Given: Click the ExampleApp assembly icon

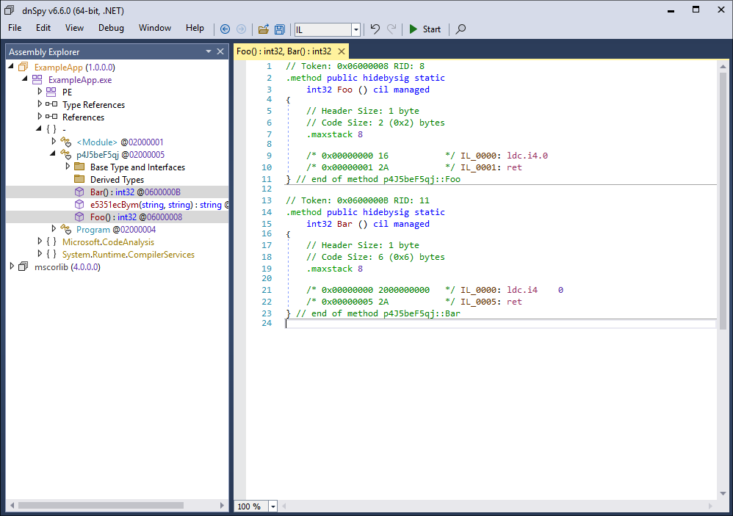Looking at the screenshot, I should pyautogui.click(x=24, y=68).
